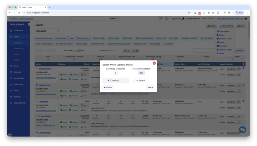Open the CRM / Lead Manager link
The image size is (257, 146).
click(x=22, y=19)
